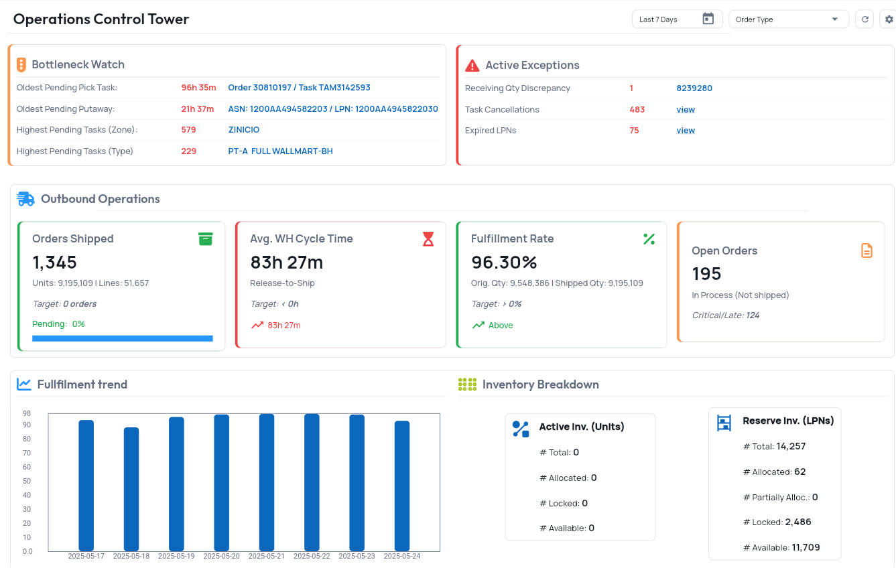Screen dimensions: 896x568
Task: Click the Outbound Operations truck icon
Action: point(25,199)
